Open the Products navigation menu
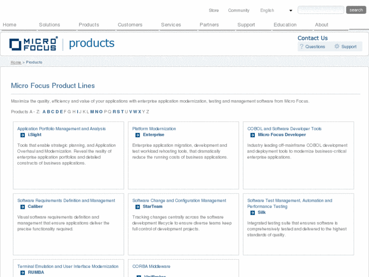Viewport: 369px width, 277px height. pyautogui.click(x=89, y=25)
